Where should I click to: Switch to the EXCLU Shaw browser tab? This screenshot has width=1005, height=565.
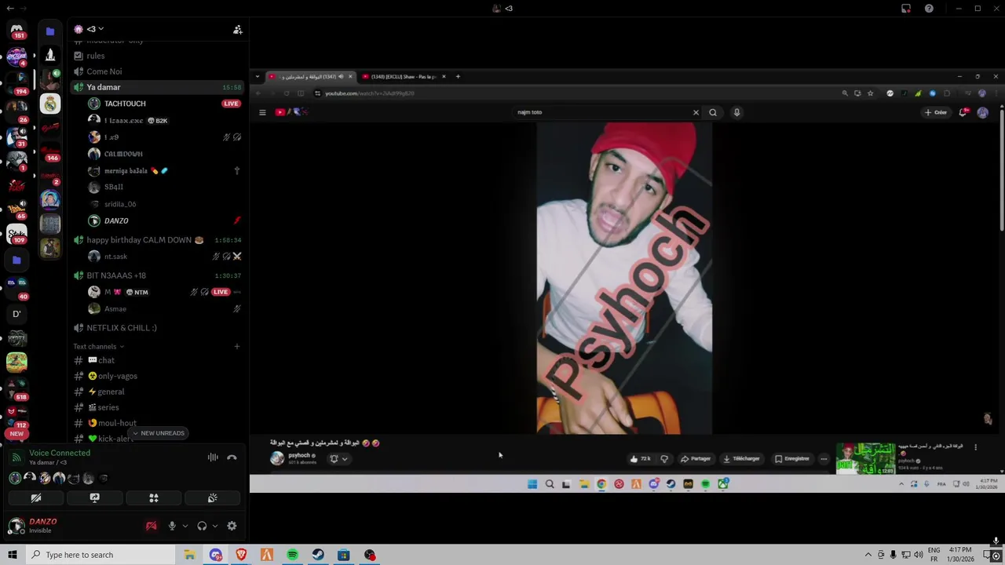(x=404, y=77)
